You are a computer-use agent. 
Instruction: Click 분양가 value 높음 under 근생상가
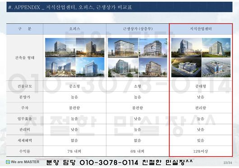coord(138,97)
